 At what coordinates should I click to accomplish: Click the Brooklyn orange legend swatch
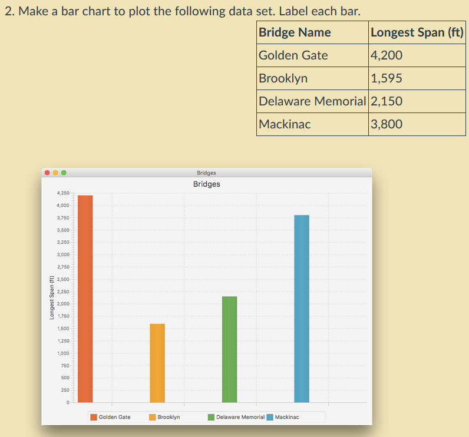click(x=152, y=417)
